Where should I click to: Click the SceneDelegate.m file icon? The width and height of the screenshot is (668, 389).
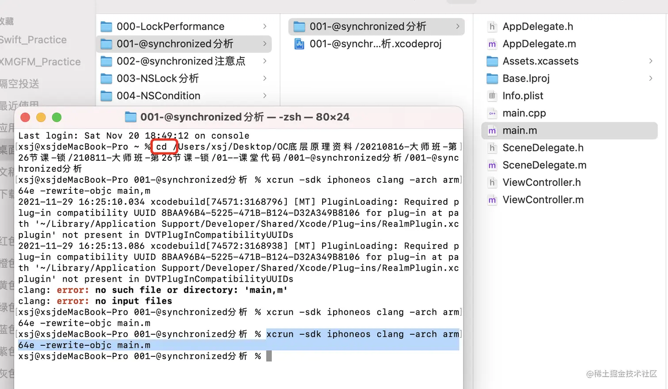(x=492, y=165)
